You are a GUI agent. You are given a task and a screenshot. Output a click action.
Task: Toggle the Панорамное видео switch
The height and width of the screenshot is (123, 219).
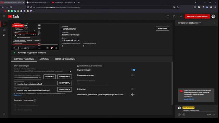tap(133, 75)
